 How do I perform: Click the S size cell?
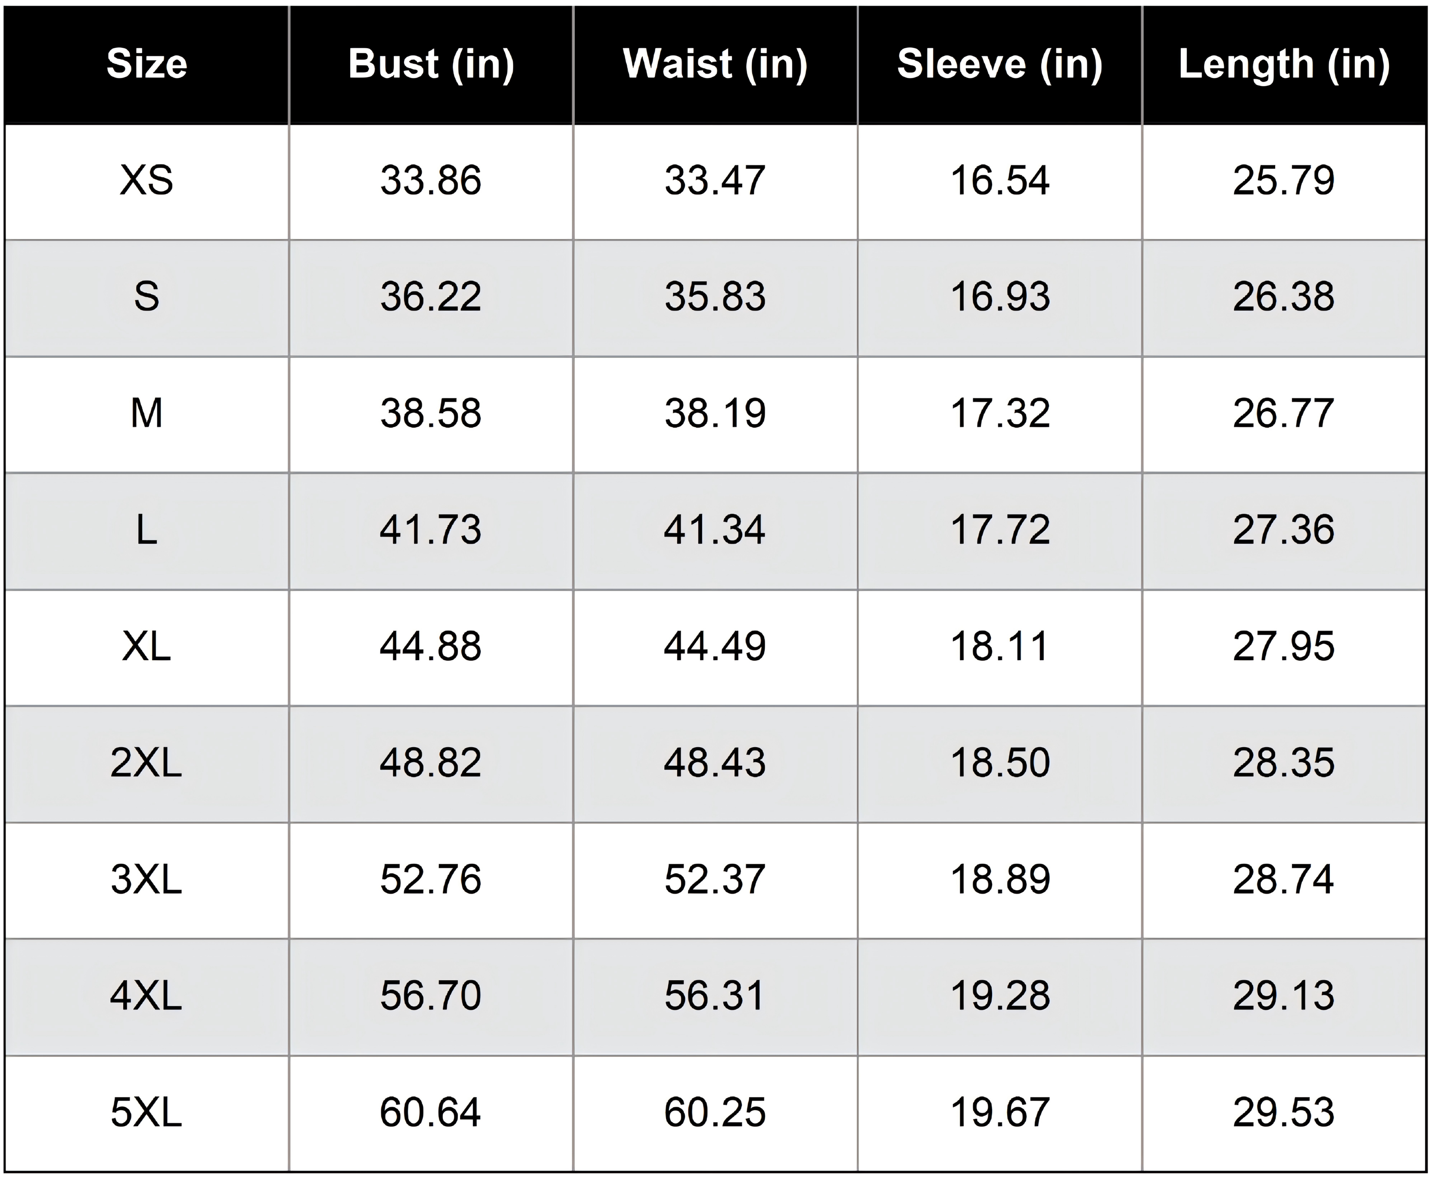click(x=146, y=298)
